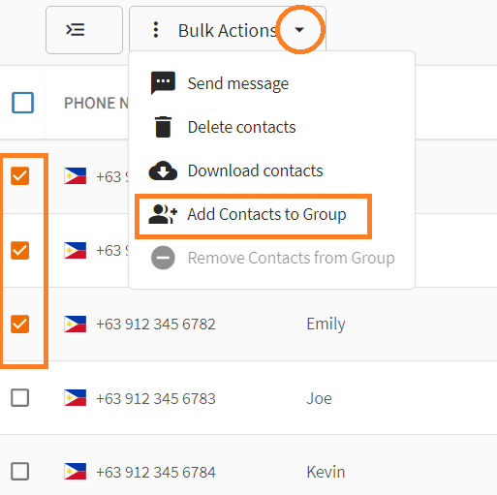Check the checkbox for Kevin
The height and width of the screenshot is (495, 497).
[x=20, y=472]
